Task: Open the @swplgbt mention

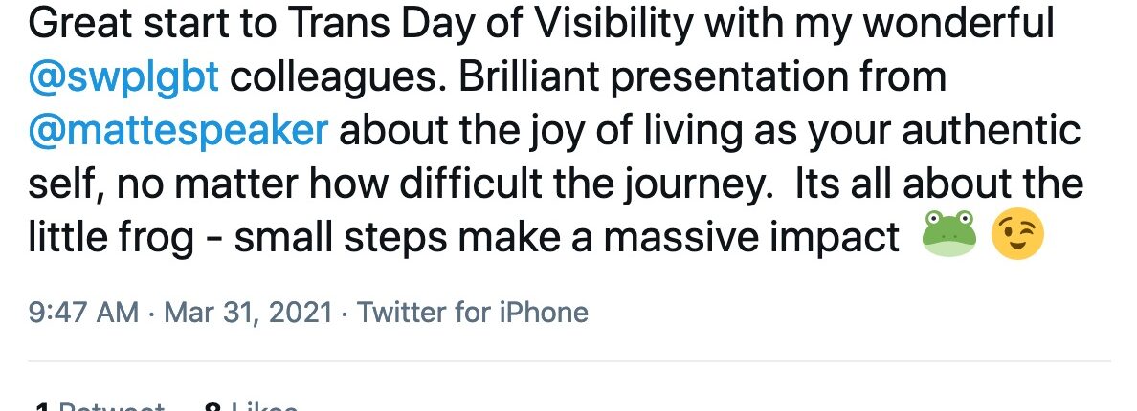Action: (x=123, y=77)
